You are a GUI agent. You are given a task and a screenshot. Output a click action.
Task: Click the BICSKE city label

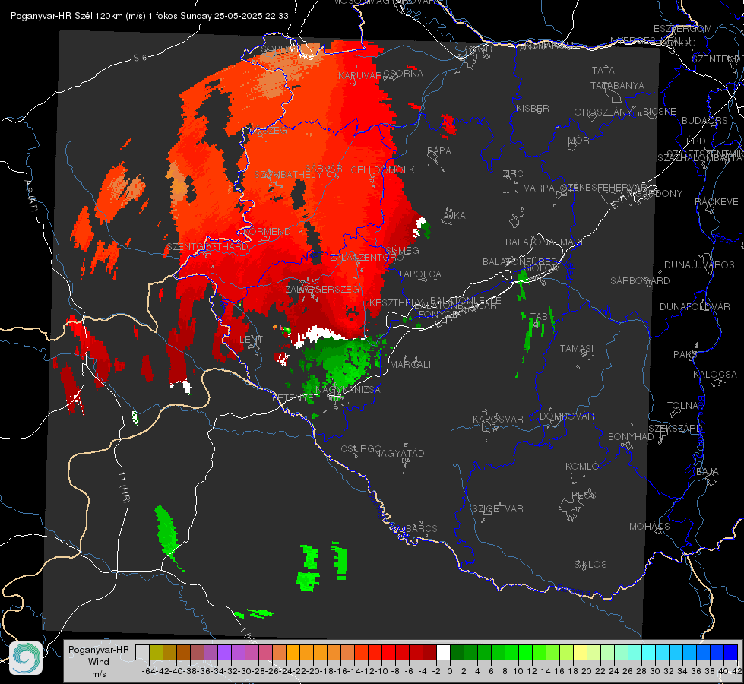coord(660,112)
